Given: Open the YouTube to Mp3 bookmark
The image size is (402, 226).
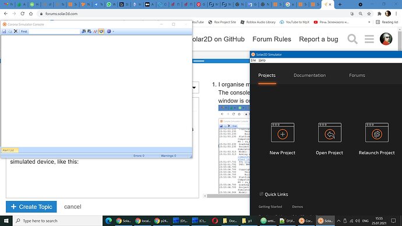Looking at the screenshot, I should pyautogui.click(x=295, y=22).
